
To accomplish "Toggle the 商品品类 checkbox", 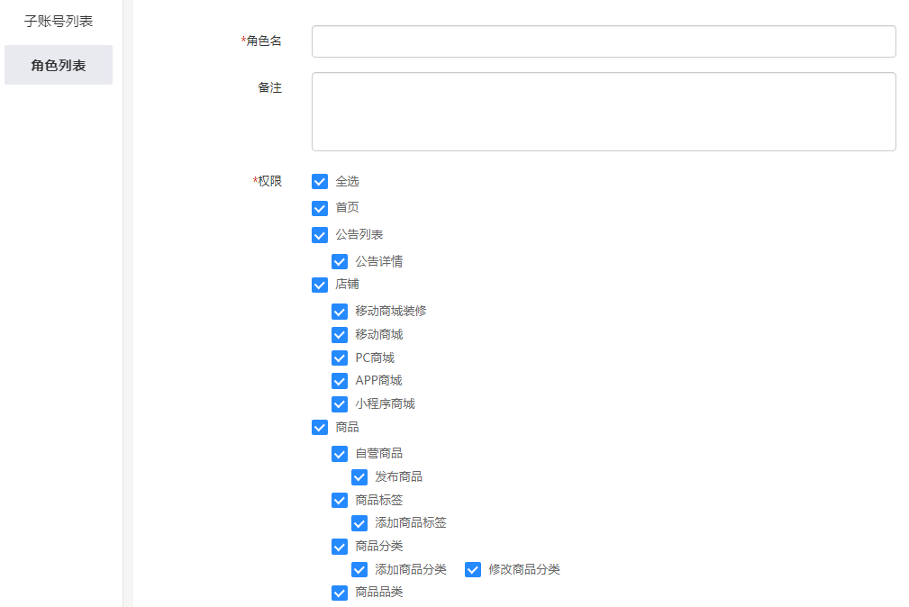I will pos(340,593).
